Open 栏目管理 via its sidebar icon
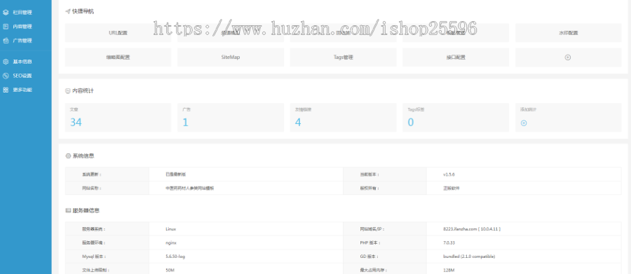Image resolution: width=631 pixels, height=274 pixels. point(6,13)
